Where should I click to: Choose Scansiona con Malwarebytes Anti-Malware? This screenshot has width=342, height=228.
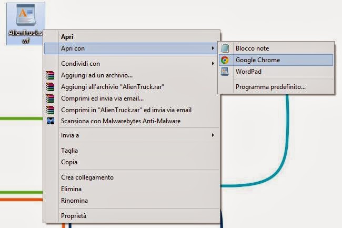point(132,121)
